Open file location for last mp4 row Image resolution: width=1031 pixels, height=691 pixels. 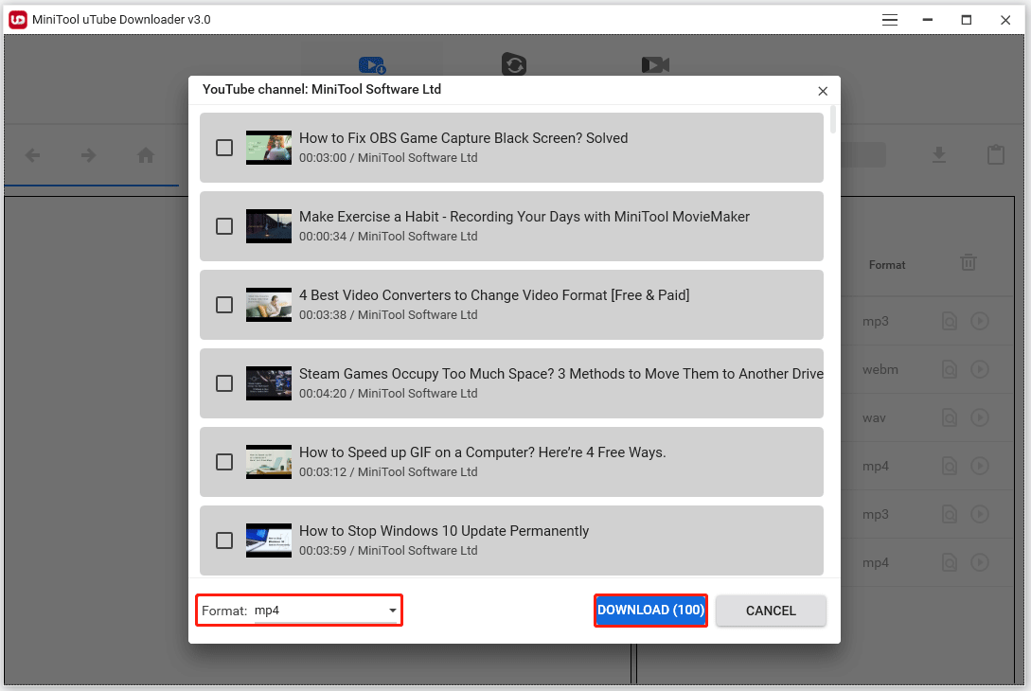(950, 563)
